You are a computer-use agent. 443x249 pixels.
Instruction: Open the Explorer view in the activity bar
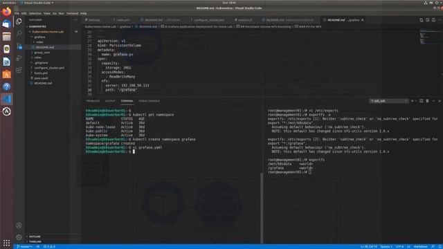tap(19, 21)
